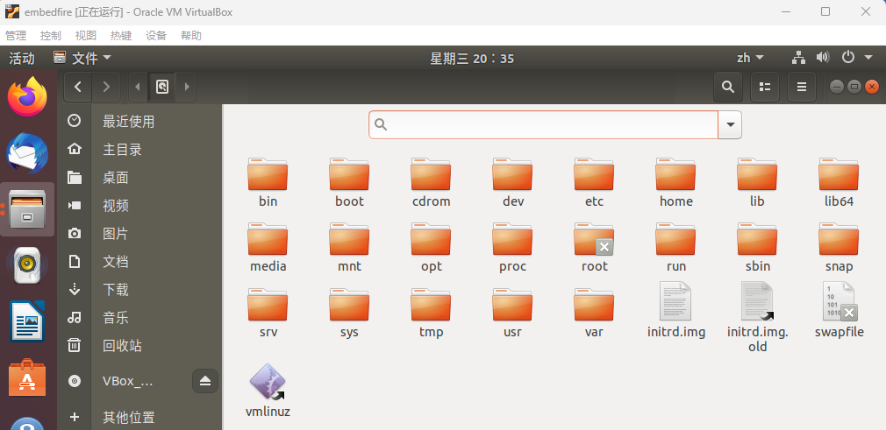886x430 pixels.
Task: Open the hamburger options menu
Action: pos(801,87)
